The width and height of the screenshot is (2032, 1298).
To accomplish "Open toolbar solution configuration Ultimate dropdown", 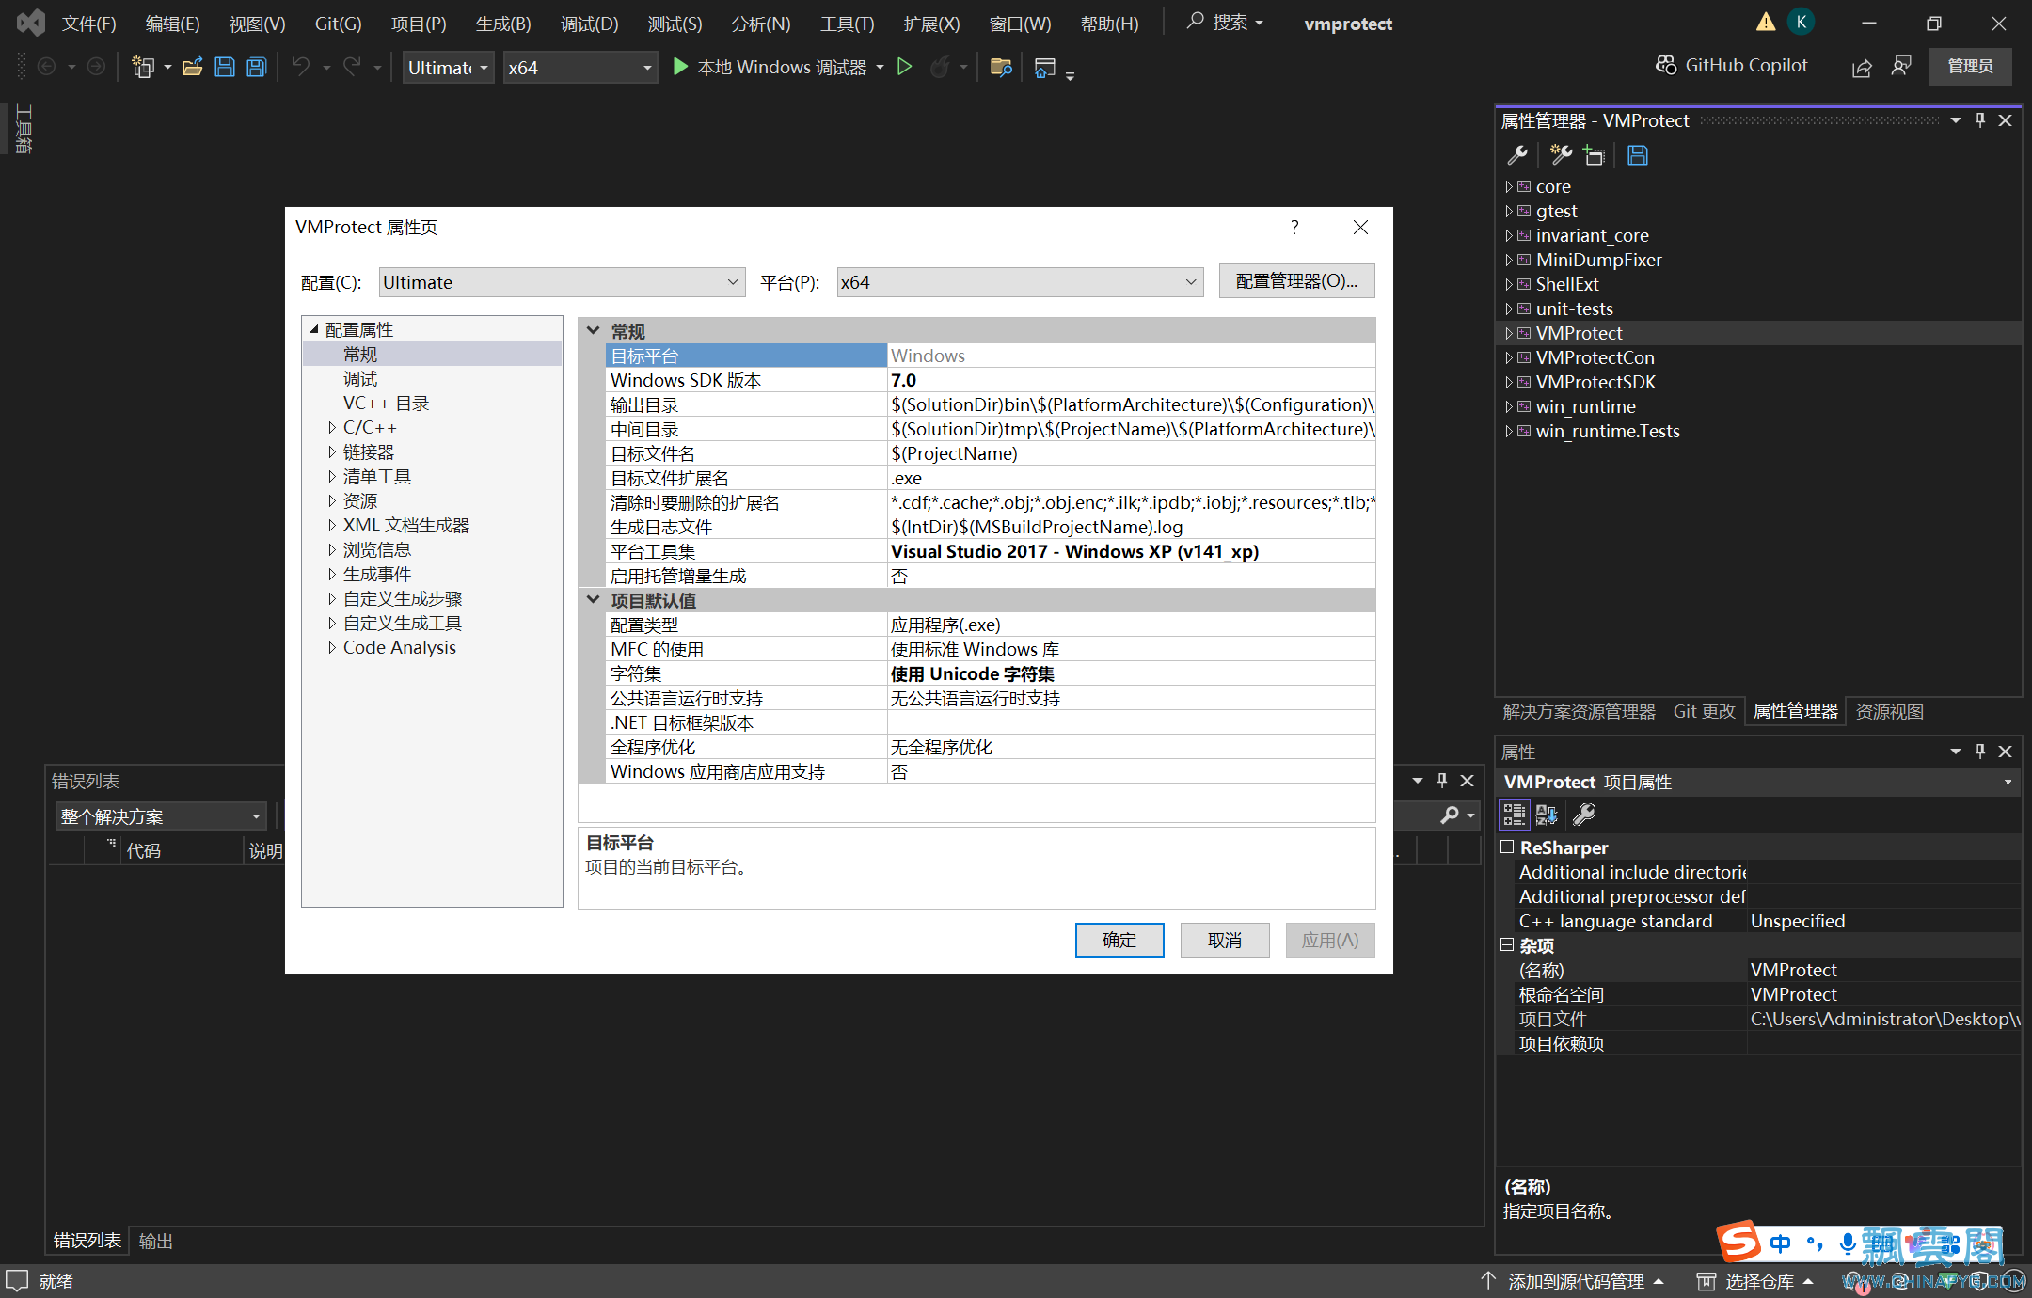I will coord(448,67).
